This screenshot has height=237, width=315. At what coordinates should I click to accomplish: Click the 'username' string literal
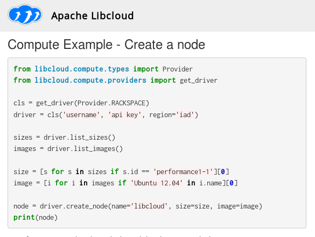point(81,115)
